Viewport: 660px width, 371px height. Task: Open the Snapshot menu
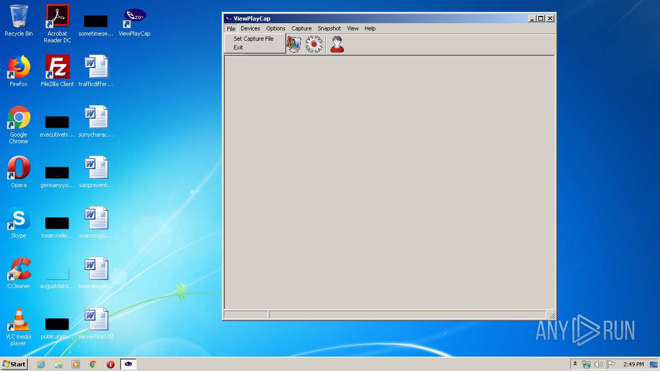(x=329, y=28)
